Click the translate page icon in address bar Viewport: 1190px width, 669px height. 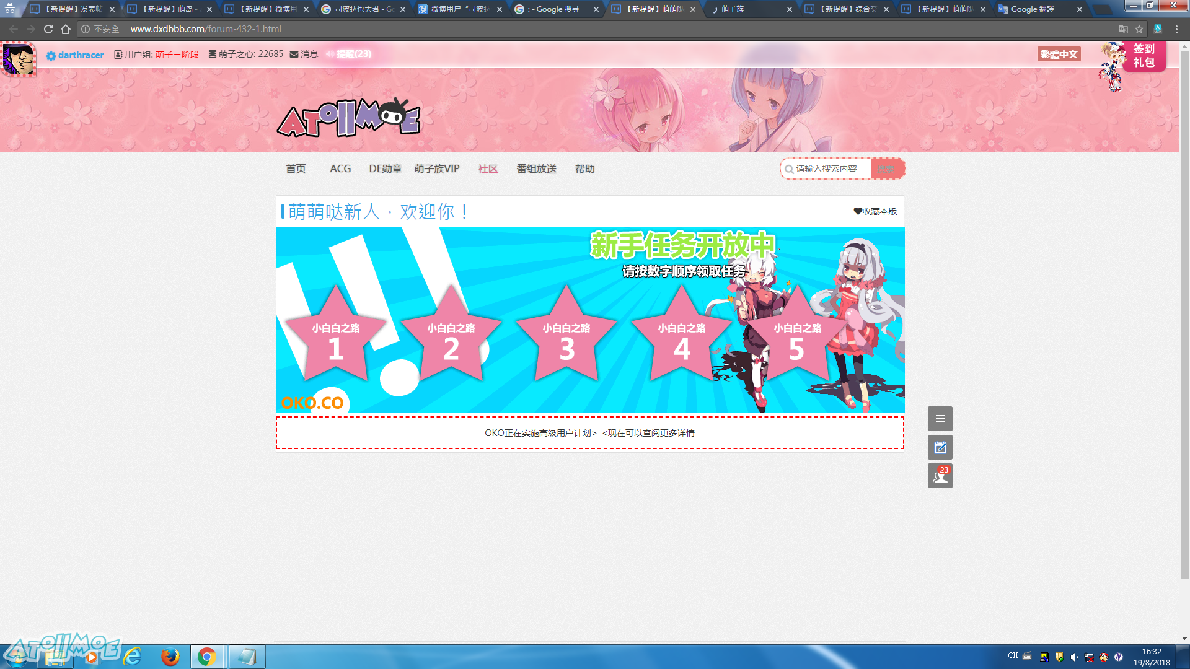(x=1123, y=29)
